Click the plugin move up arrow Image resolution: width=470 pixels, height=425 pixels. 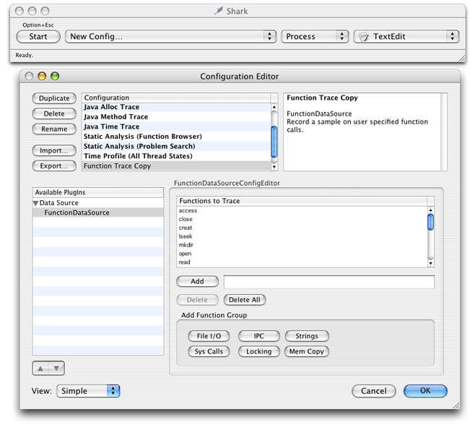coord(41,368)
